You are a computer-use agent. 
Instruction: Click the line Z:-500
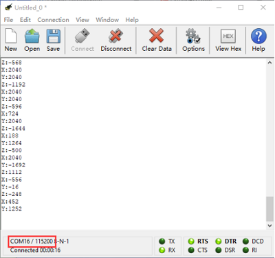(12, 150)
